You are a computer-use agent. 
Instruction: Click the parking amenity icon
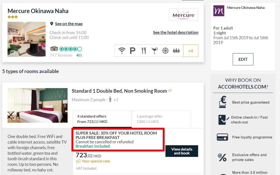(132, 51)
